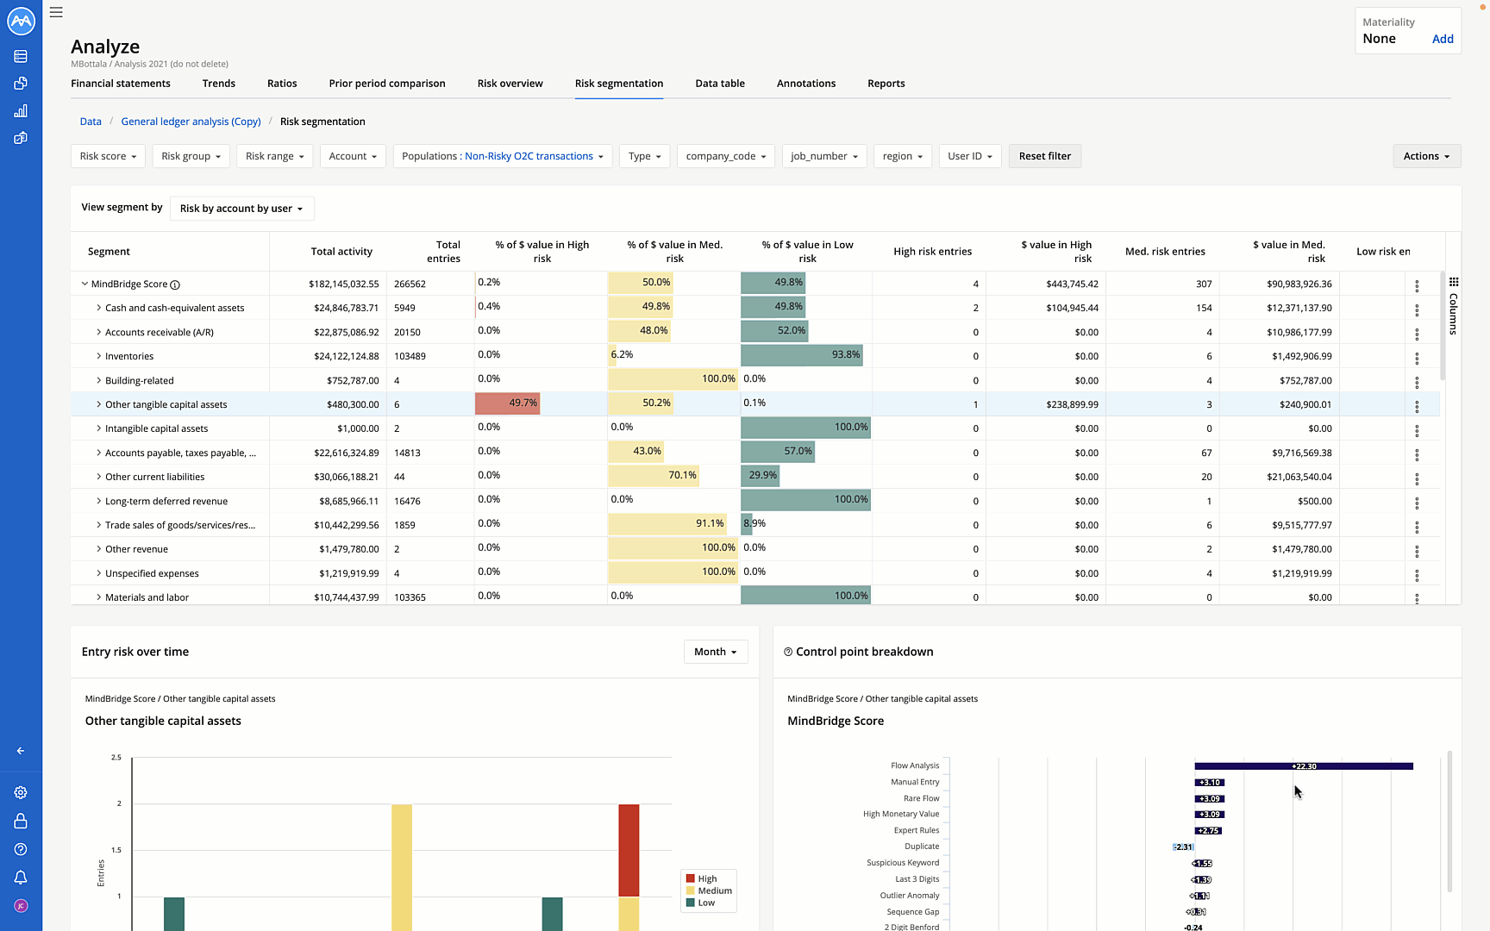Switch to Reports tab
Viewport: 1490px width, 931px height.
pos(886,84)
